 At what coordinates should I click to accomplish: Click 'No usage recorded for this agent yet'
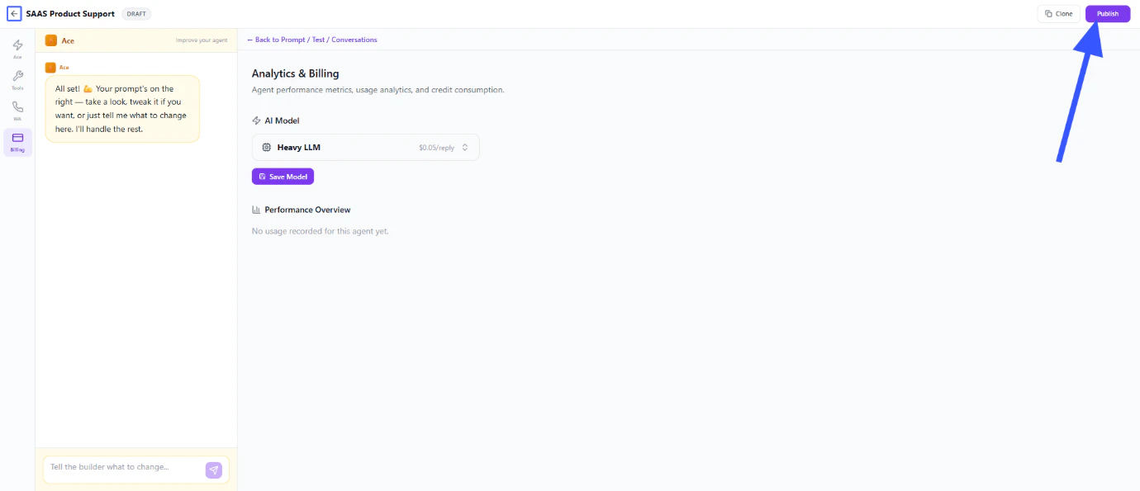click(x=320, y=231)
